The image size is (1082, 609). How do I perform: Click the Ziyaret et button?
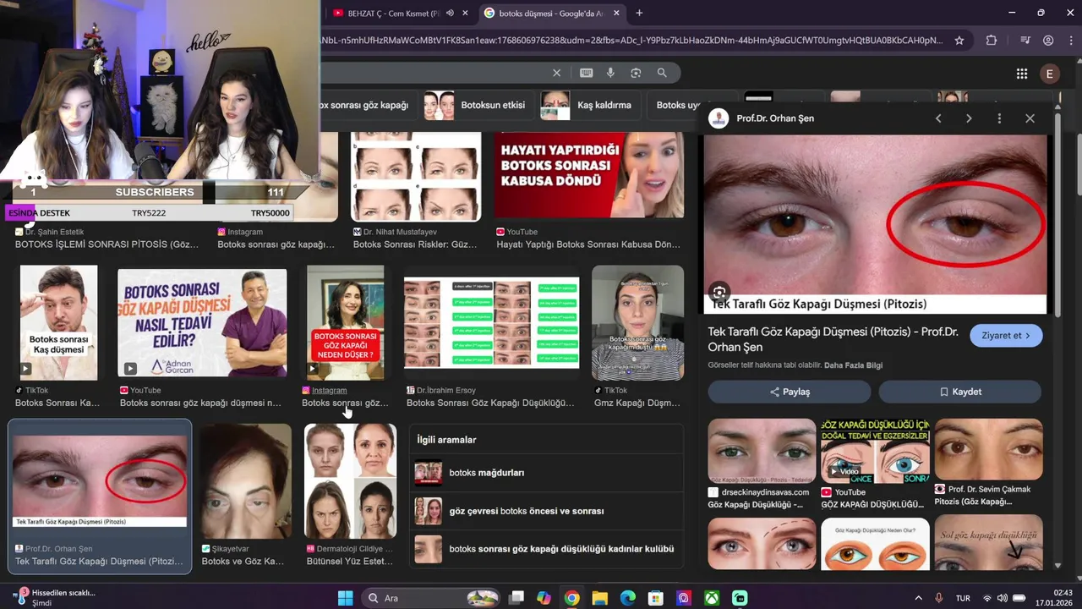[1006, 336]
